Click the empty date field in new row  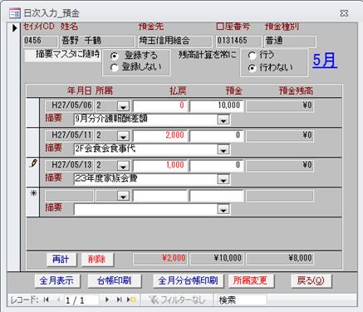coord(69,196)
